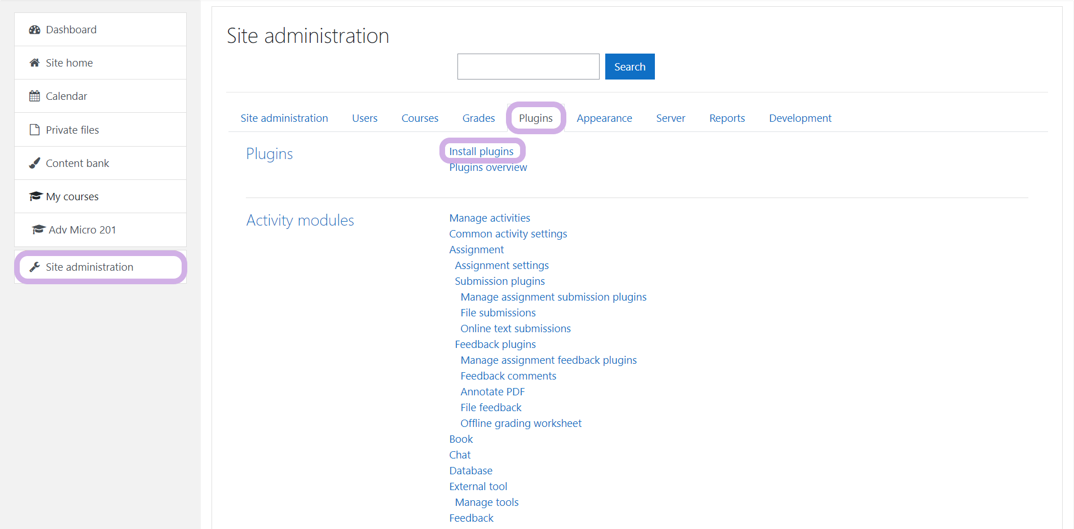Click the Site administration wrench icon
1074x529 pixels.
click(x=34, y=267)
